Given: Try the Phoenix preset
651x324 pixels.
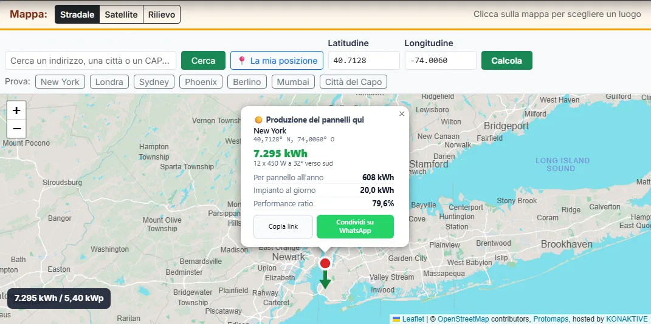Looking at the screenshot, I should coord(201,82).
